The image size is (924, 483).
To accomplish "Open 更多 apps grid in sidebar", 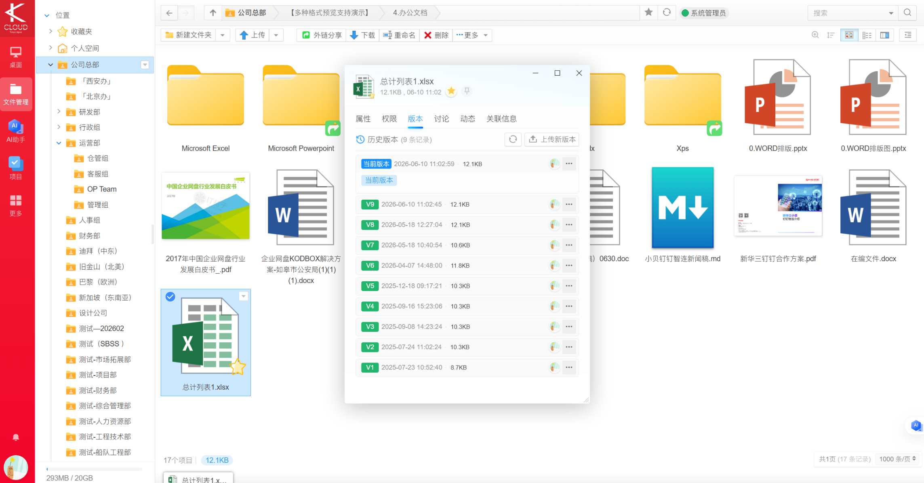I will click(16, 205).
